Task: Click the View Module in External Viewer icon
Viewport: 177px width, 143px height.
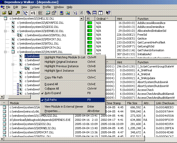Action: tap(48, 13)
